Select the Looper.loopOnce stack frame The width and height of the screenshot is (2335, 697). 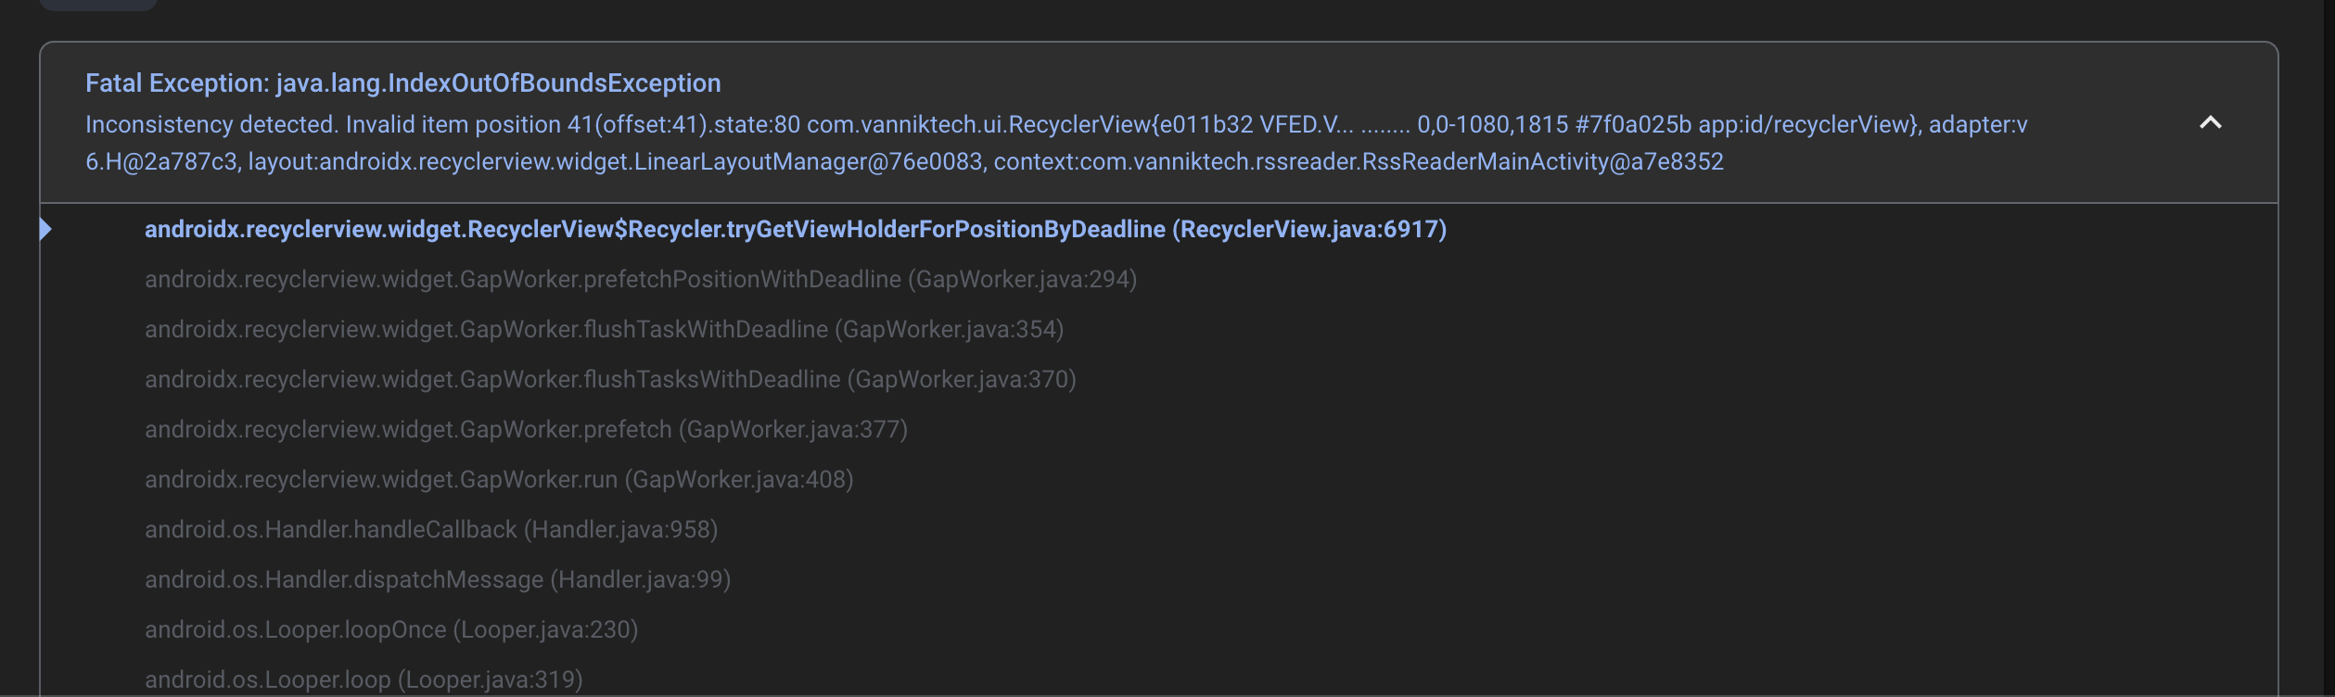point(296,629)
